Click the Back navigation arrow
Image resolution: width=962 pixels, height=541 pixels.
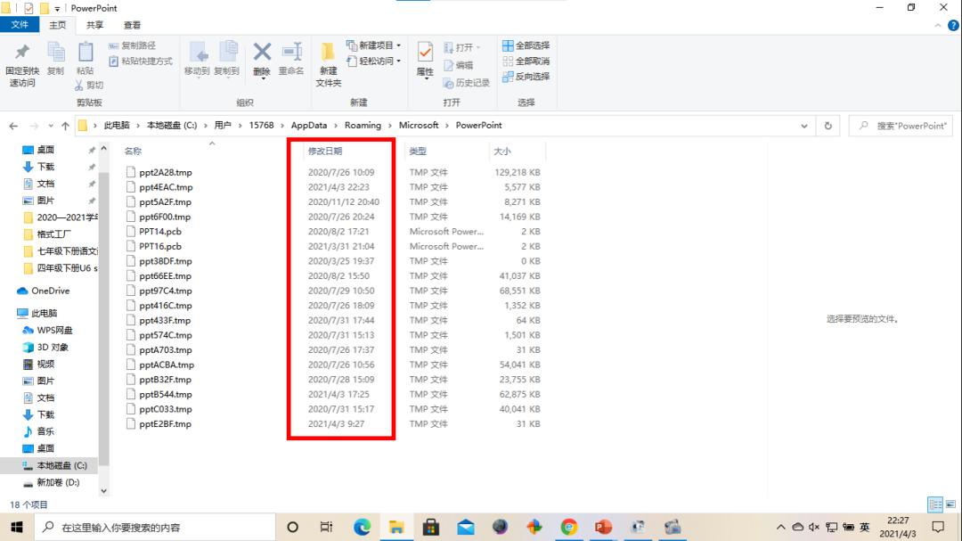tap(13, 126)
